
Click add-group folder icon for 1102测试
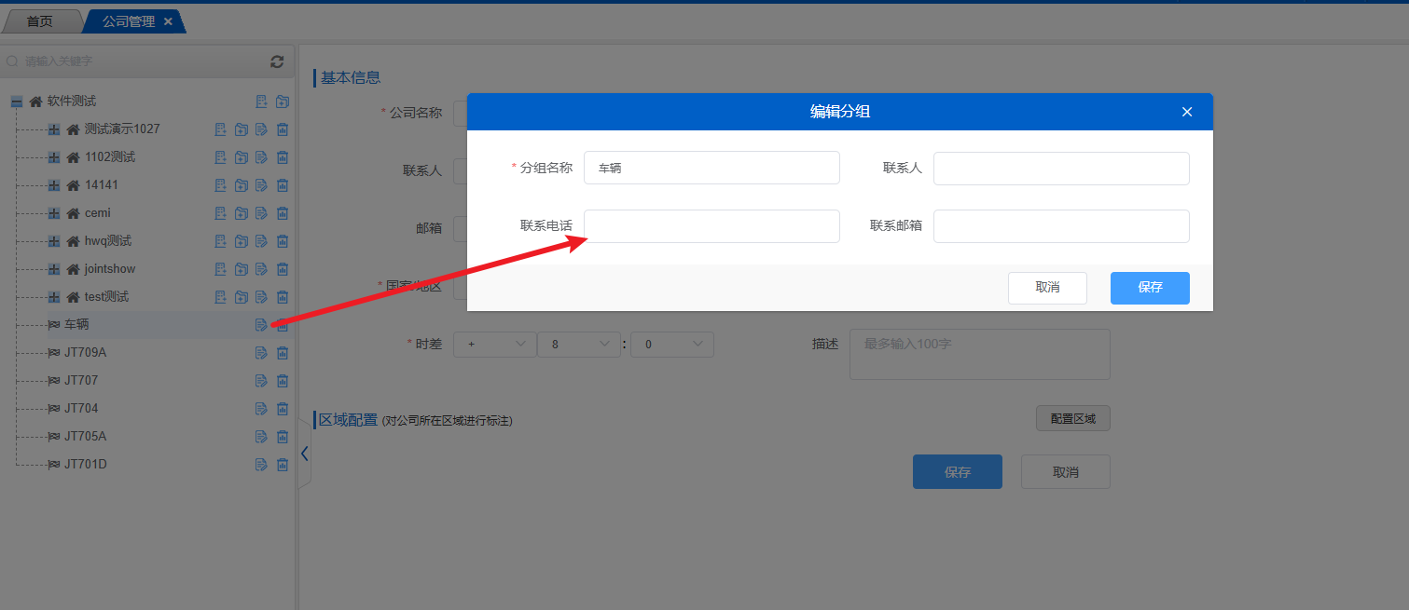pos(242,157)
